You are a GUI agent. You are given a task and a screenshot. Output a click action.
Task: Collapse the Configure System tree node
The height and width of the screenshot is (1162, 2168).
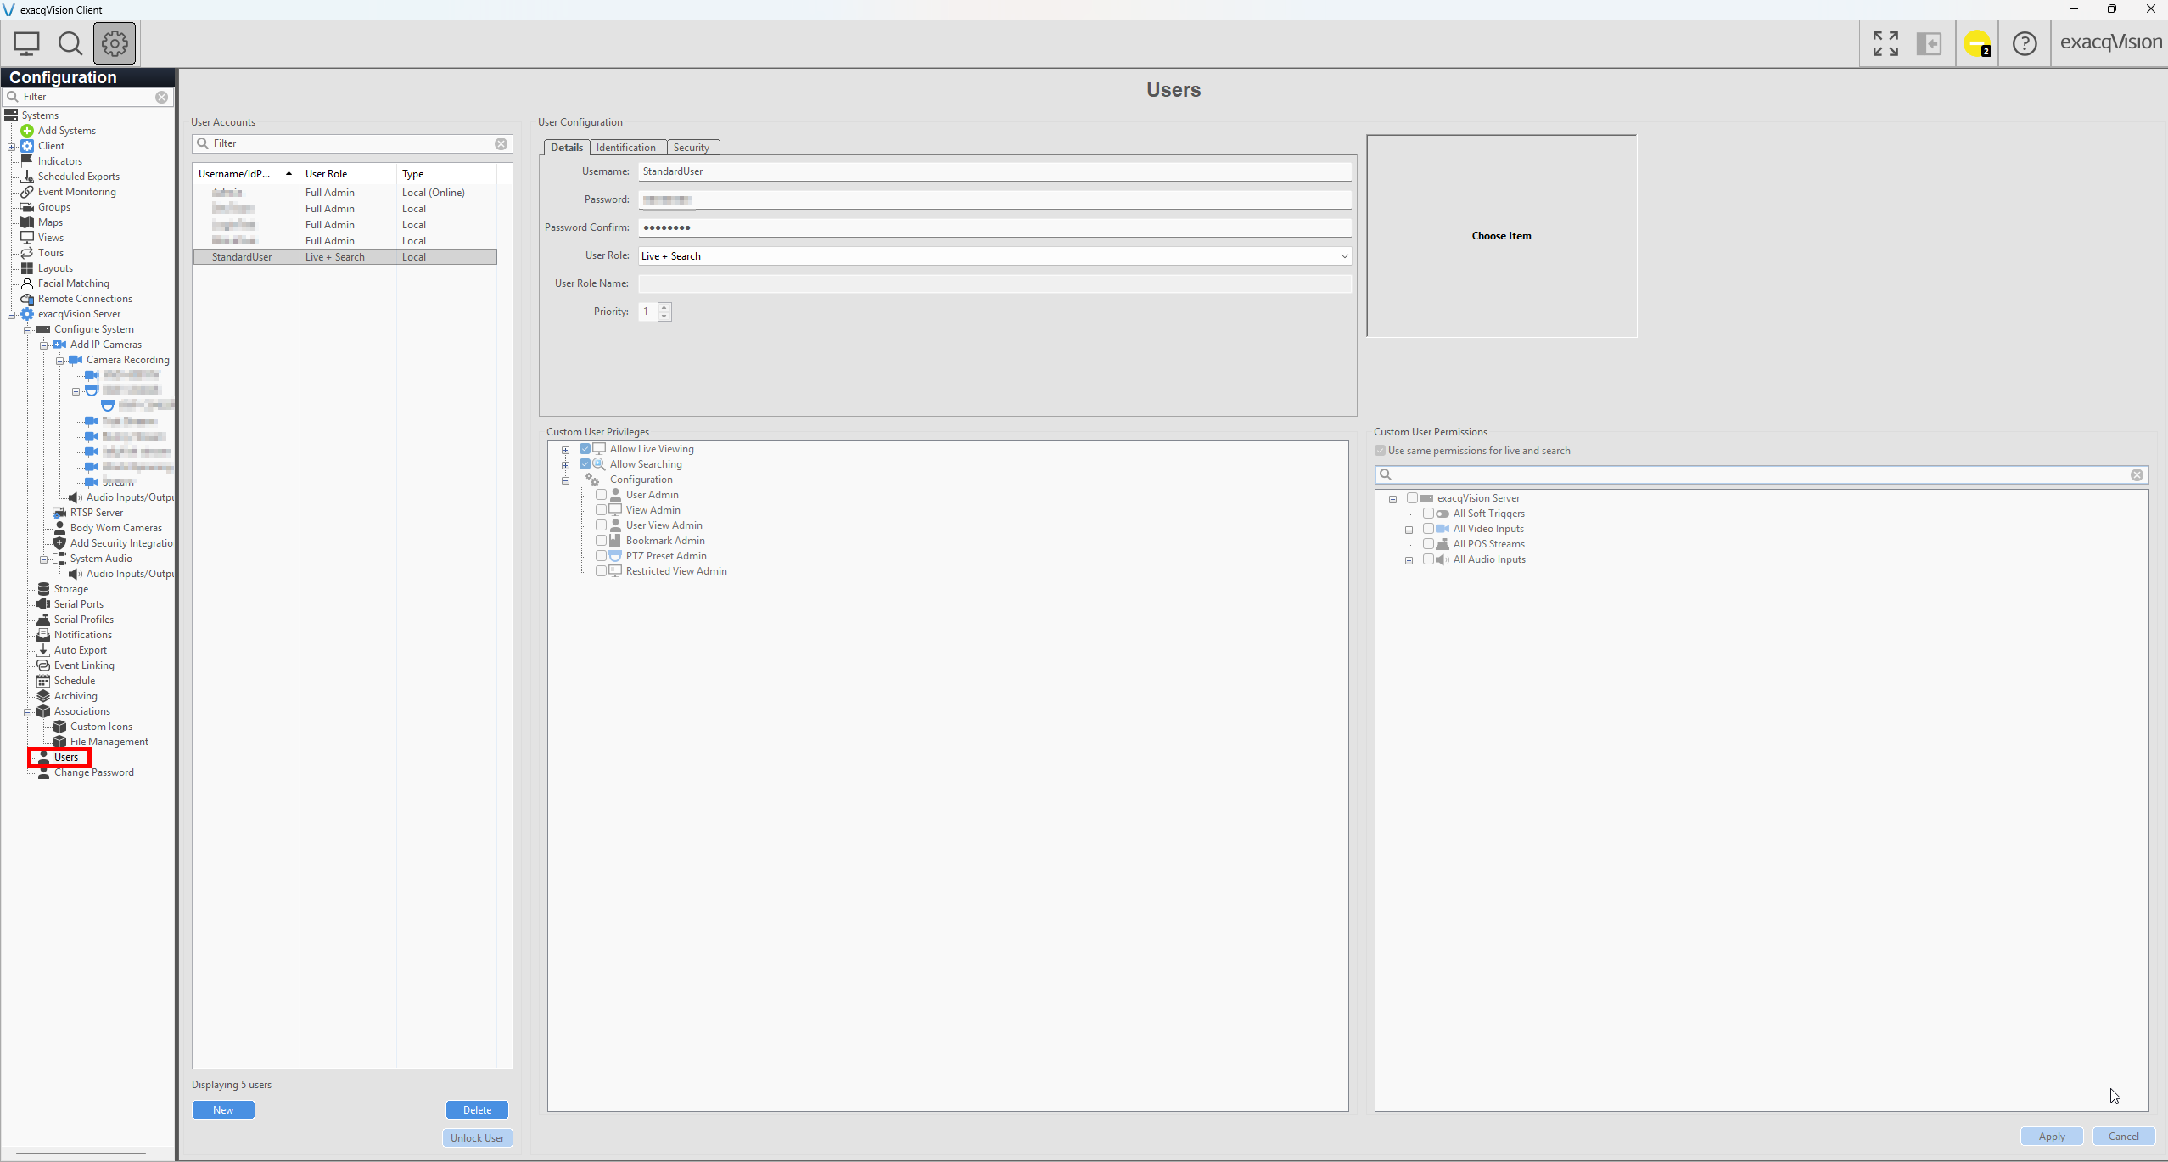pos(28,330)
